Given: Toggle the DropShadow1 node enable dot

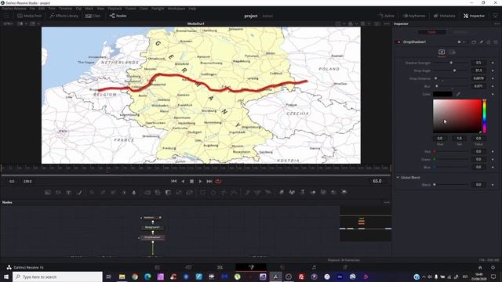Looking at the screenshot, I should click(399, 42).
